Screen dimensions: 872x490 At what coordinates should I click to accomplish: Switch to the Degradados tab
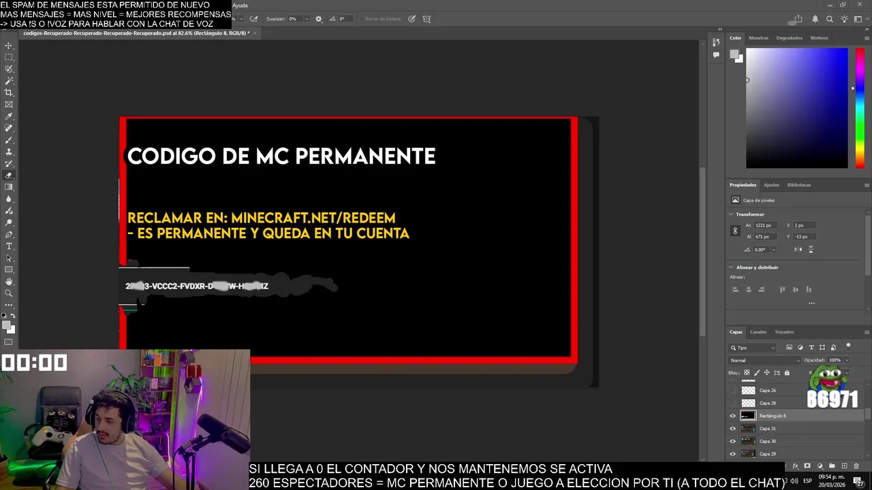(790, 38)
